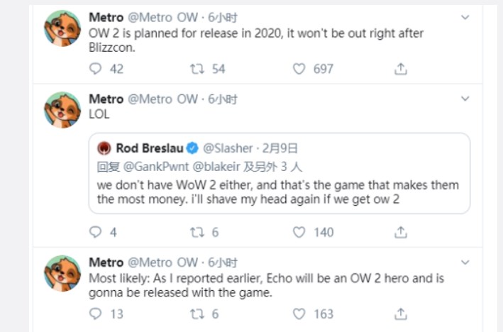
Task: Open the dropdown arrow on the LOL tweet
Action: 465,98
